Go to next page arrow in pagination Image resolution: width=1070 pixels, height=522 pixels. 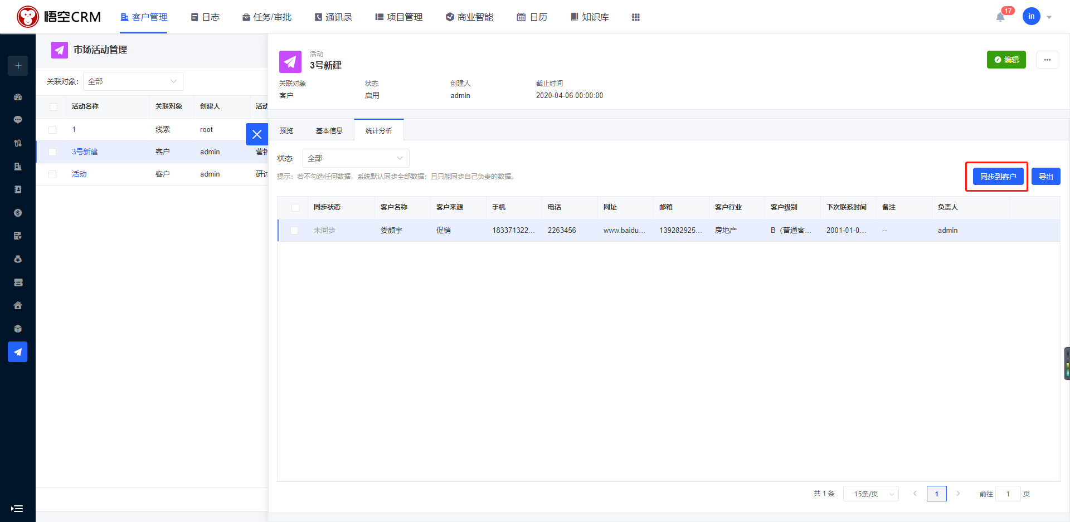(x=958, y=494)
